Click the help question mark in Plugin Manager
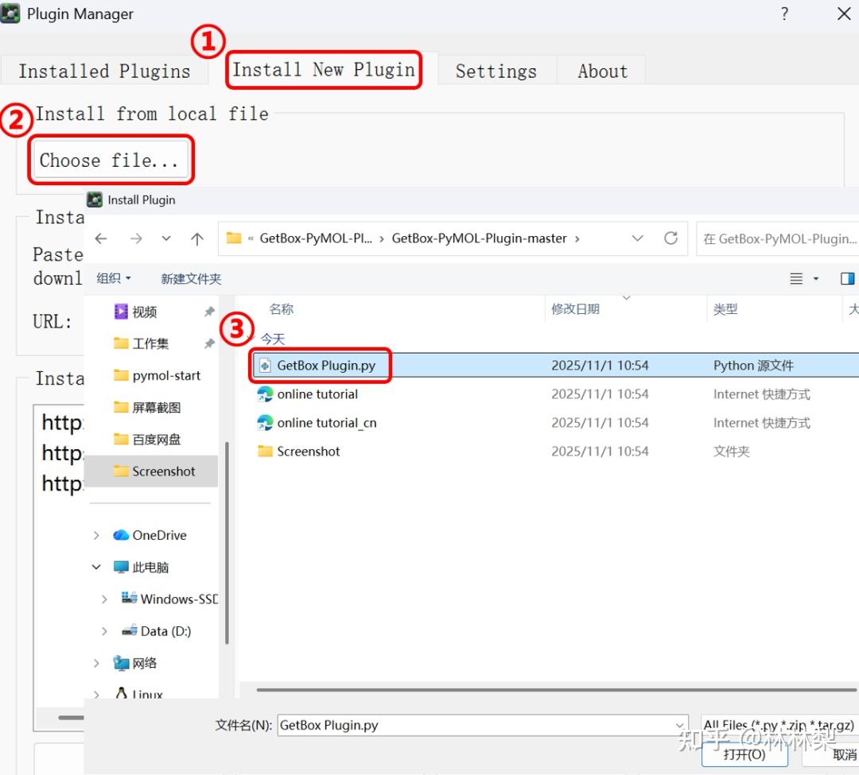 [x=784, y=14]
